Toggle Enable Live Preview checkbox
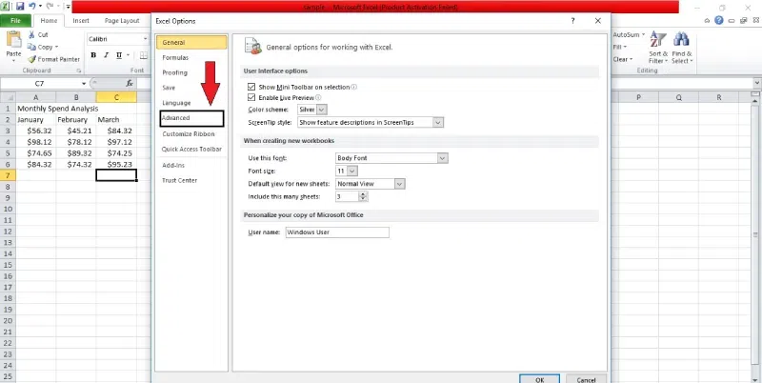Screen dimensions: 762x383 point(251,98)
